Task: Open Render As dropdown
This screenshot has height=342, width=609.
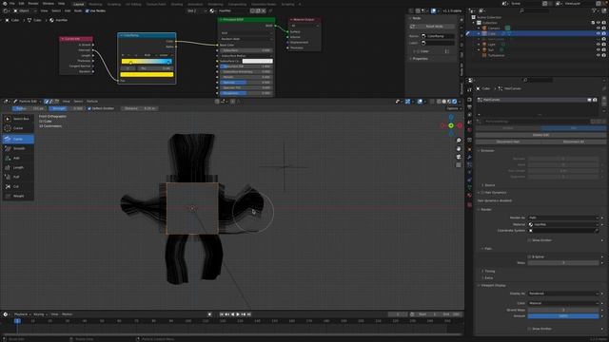Action: tap(563, 218)
